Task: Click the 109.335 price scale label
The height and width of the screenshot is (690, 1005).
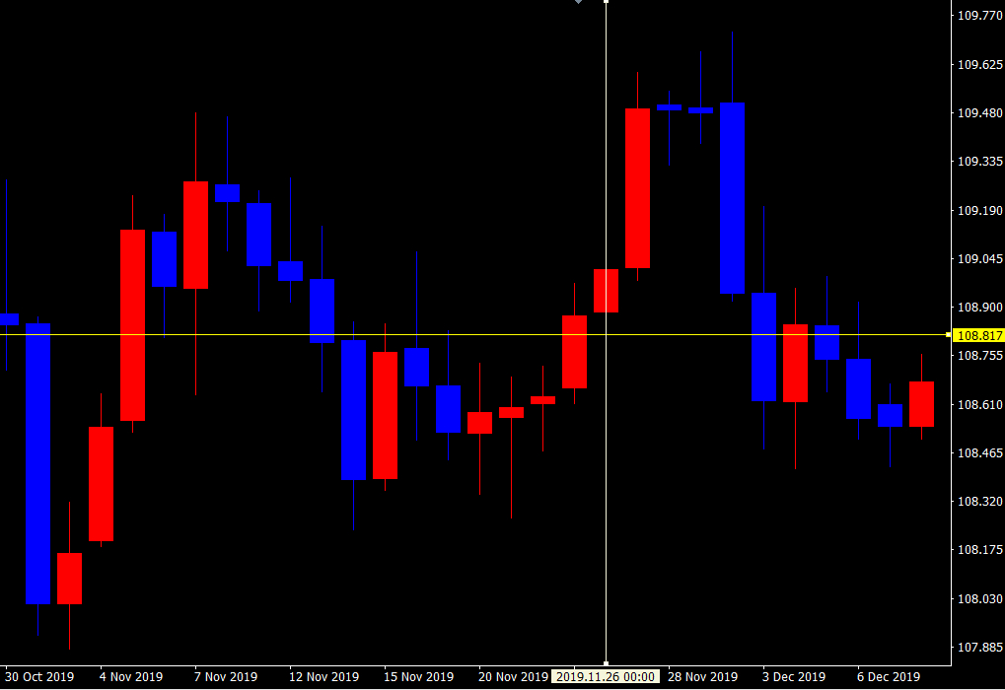Action: tap(979, 162)
